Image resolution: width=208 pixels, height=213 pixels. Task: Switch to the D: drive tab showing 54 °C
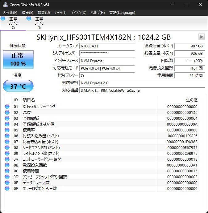pos(39,23)
